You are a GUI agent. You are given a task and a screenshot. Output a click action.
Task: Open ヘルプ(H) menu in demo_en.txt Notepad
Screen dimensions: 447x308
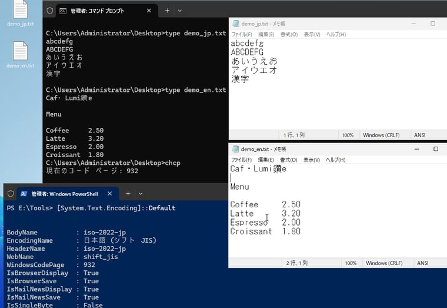(x=335, y=160)
